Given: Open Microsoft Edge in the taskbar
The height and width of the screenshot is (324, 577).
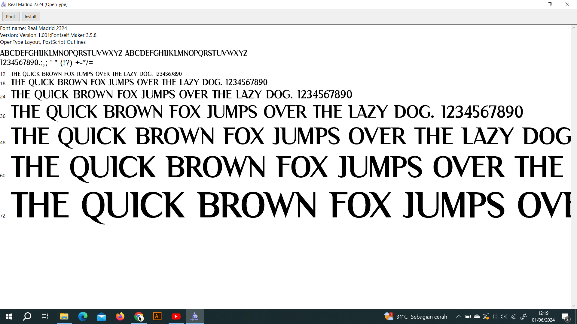Looking at the screenshot, I should click(83, 316).
